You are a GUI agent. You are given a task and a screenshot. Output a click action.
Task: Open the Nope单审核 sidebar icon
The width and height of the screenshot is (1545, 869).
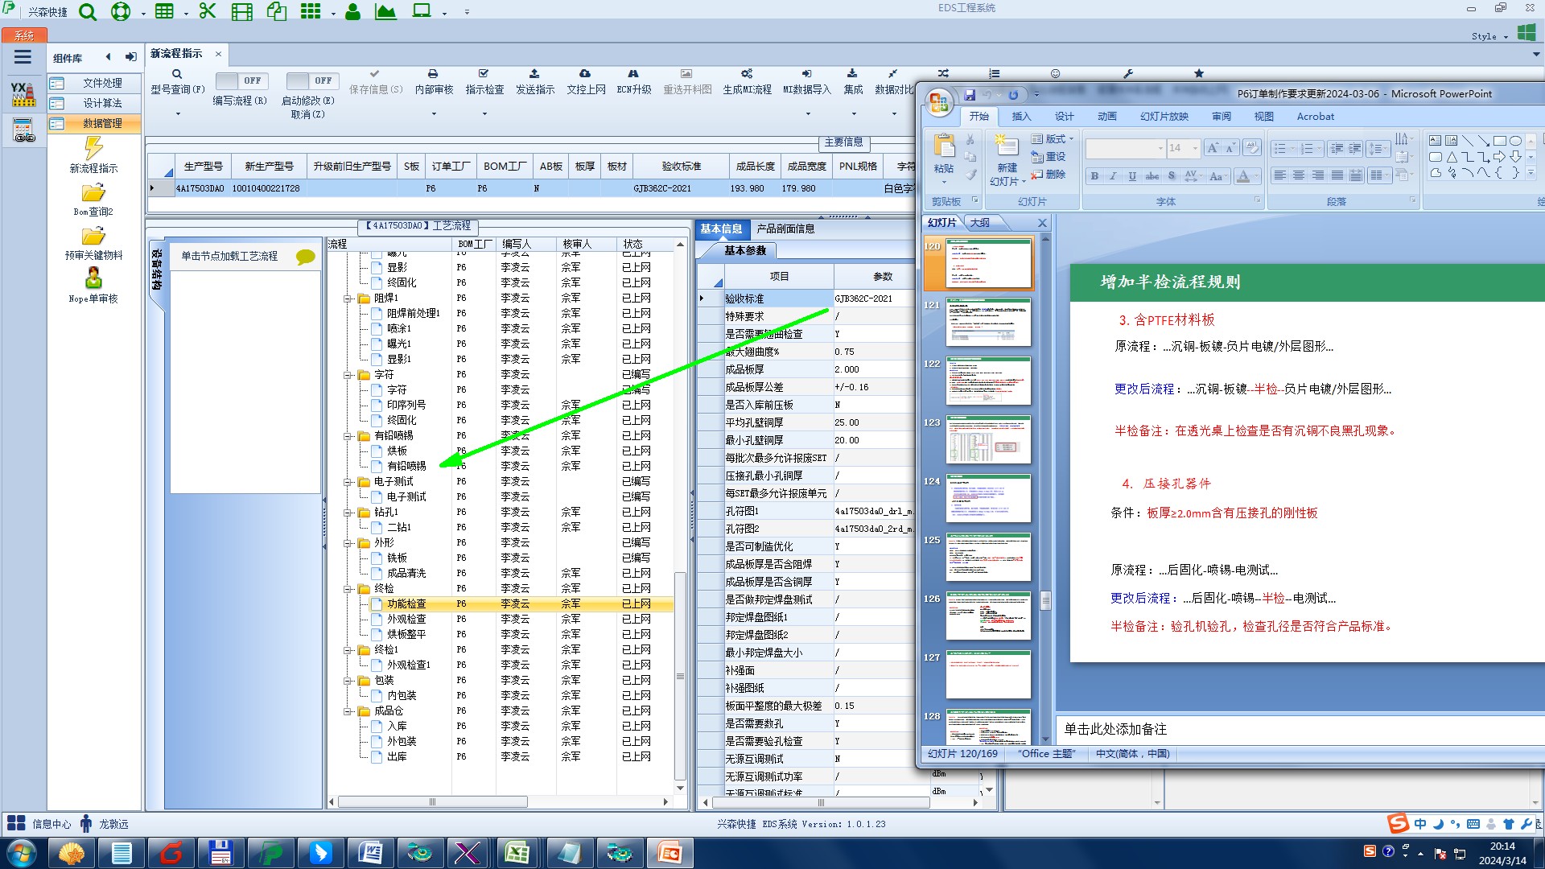[x=93, y=278]
